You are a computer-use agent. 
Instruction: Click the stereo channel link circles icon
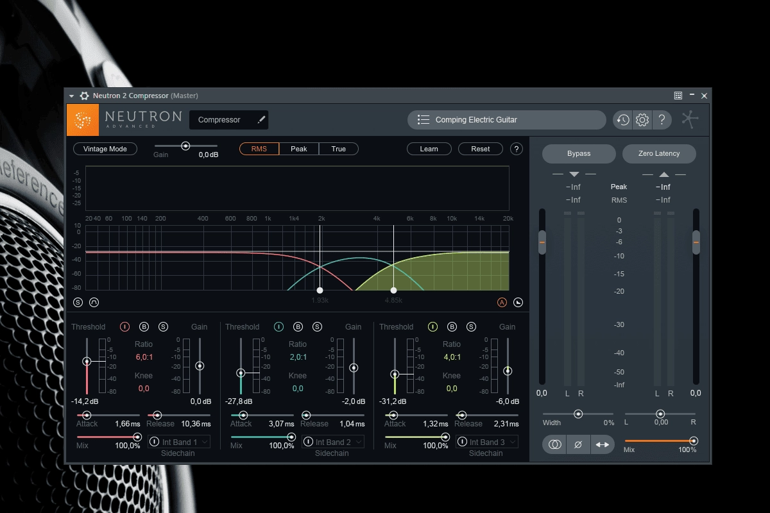pyautogui.click(x=555, y=444)
